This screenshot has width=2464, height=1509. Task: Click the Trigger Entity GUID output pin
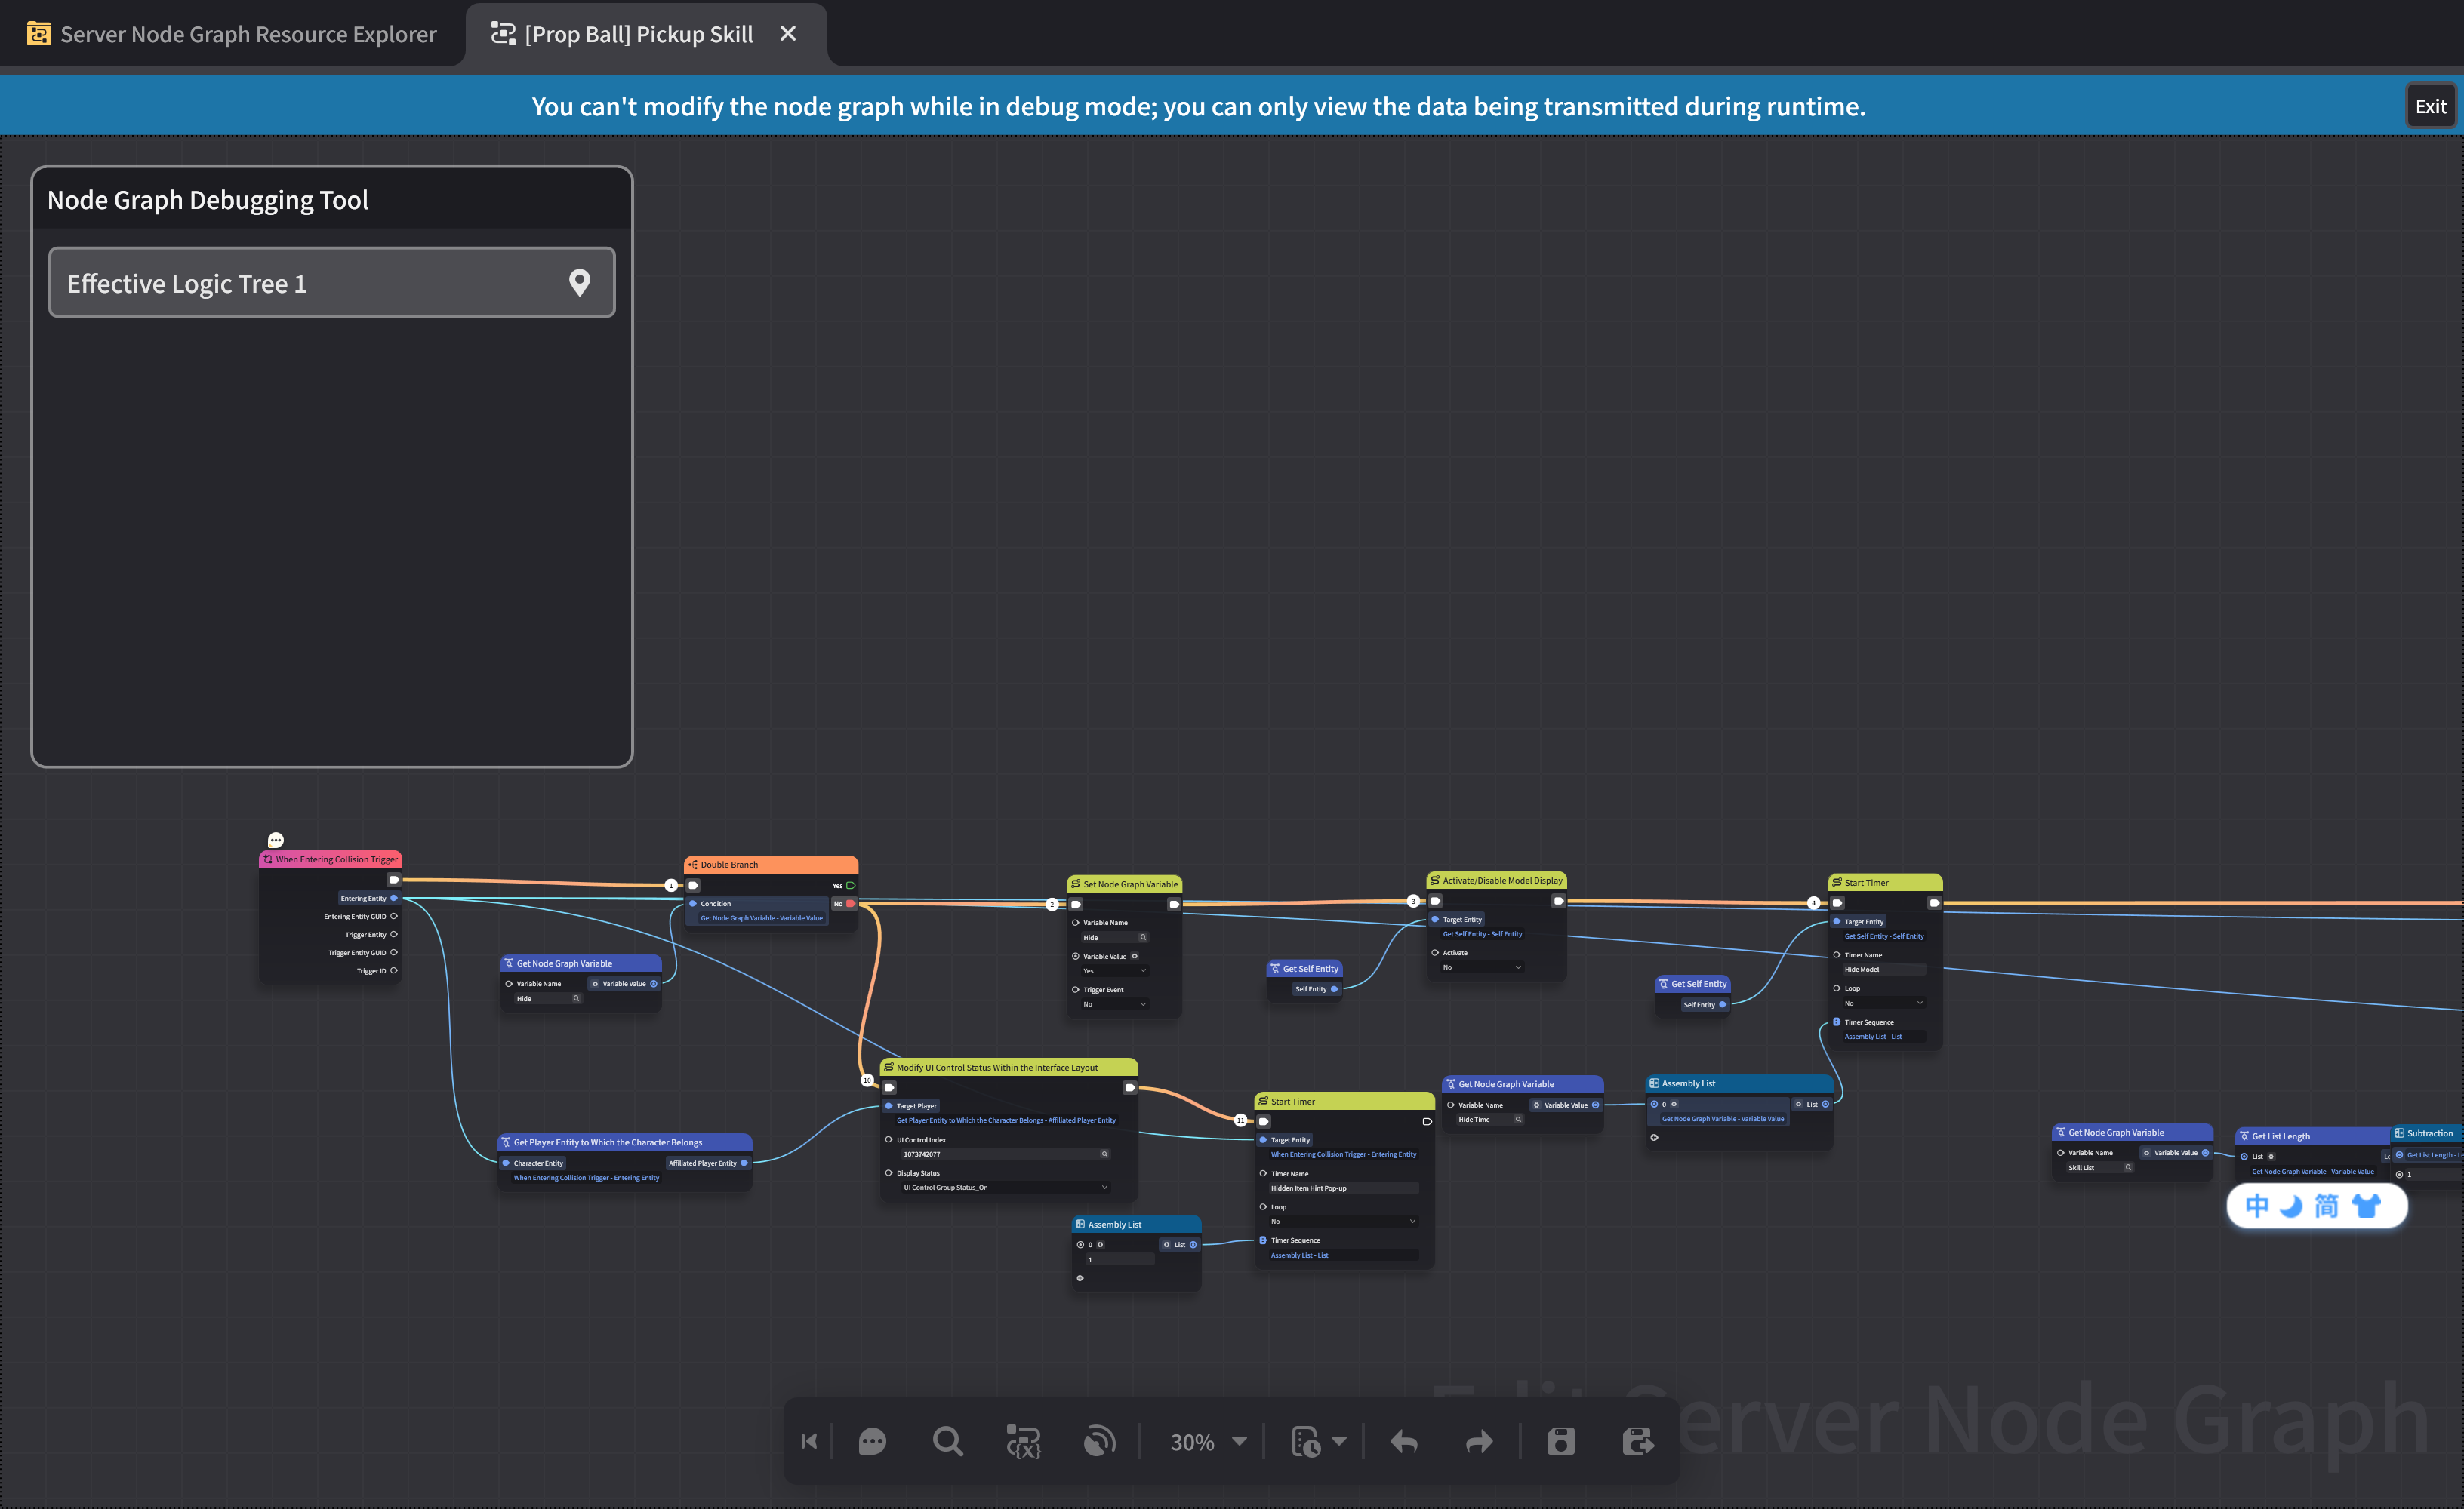point(394,952)
